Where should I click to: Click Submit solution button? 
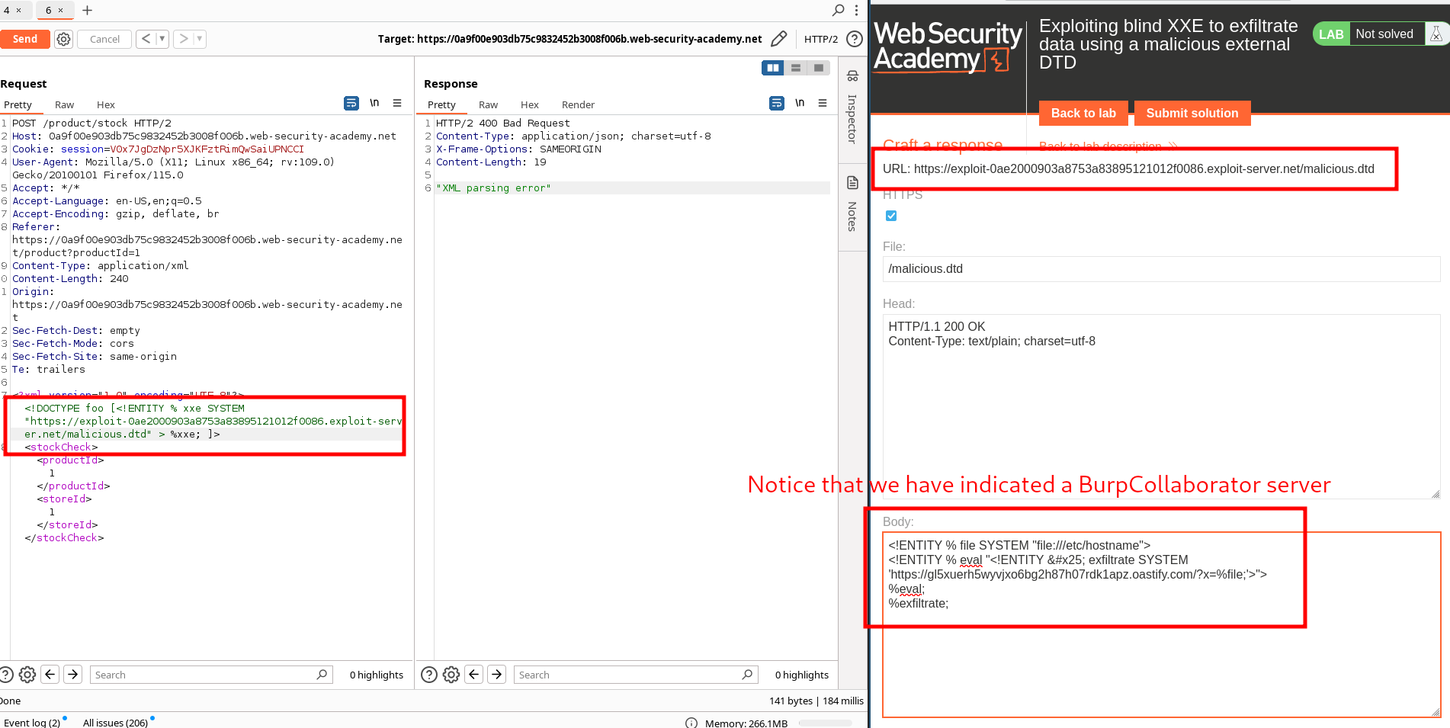point(1192,113)
